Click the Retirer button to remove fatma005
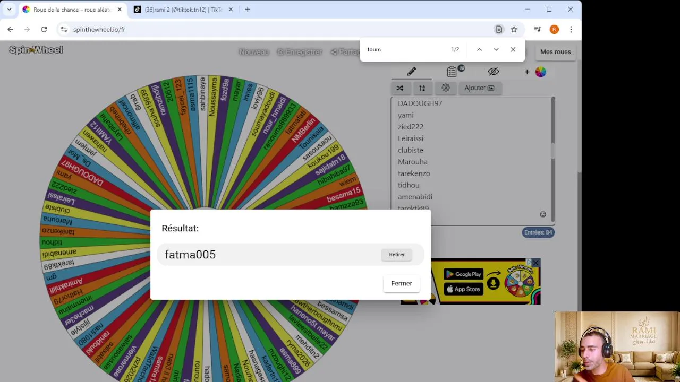This screenshot has height=382, width=680. coord(397,255)
